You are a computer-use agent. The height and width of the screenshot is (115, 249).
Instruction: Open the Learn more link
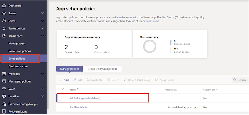[x=153, y=21]
